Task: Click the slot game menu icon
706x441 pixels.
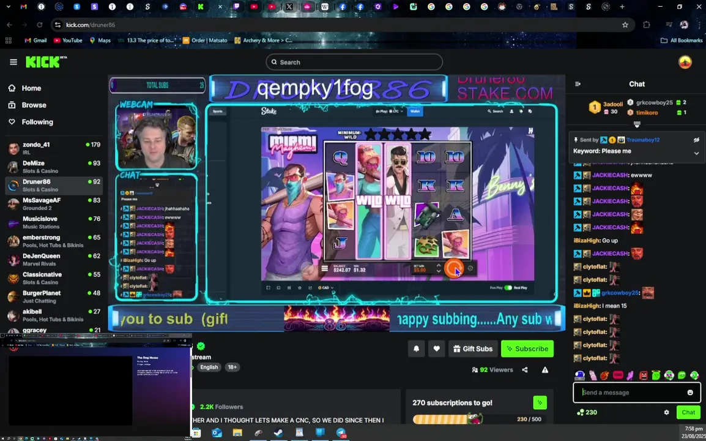Action: (x=324, y=269)
